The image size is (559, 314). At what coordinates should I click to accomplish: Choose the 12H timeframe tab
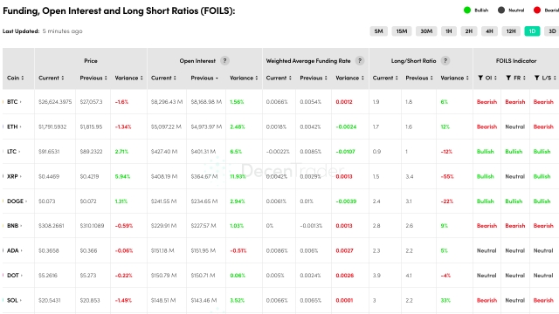point(511,31)
